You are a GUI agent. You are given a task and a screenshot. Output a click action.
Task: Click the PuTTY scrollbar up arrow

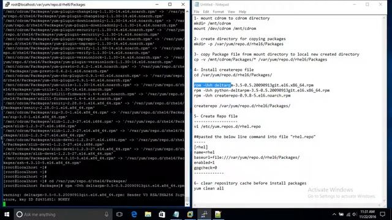click(x=187, y=12)
